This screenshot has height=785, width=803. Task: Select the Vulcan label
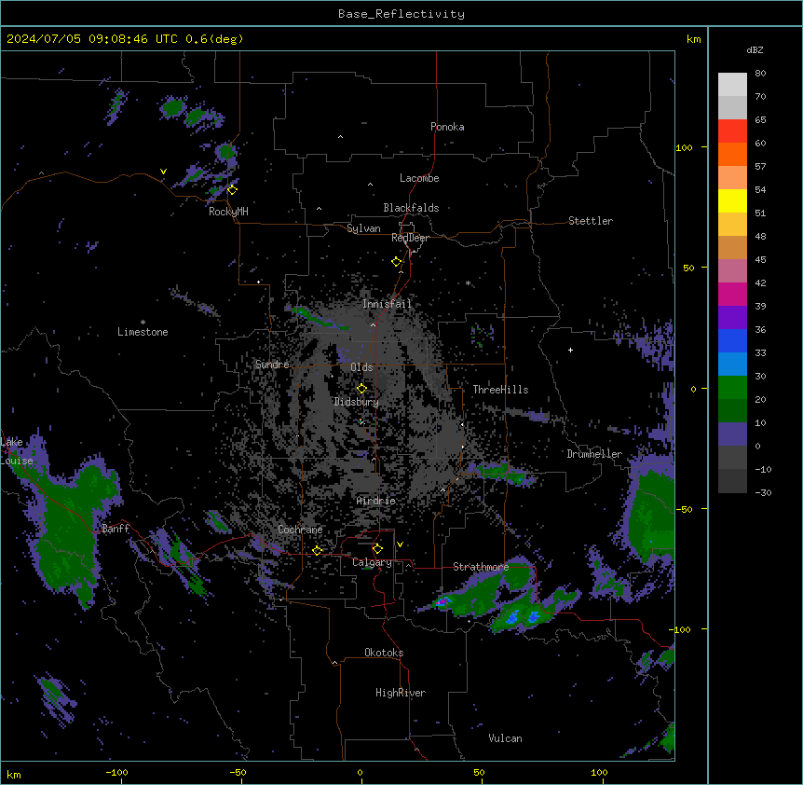[505, 738]
